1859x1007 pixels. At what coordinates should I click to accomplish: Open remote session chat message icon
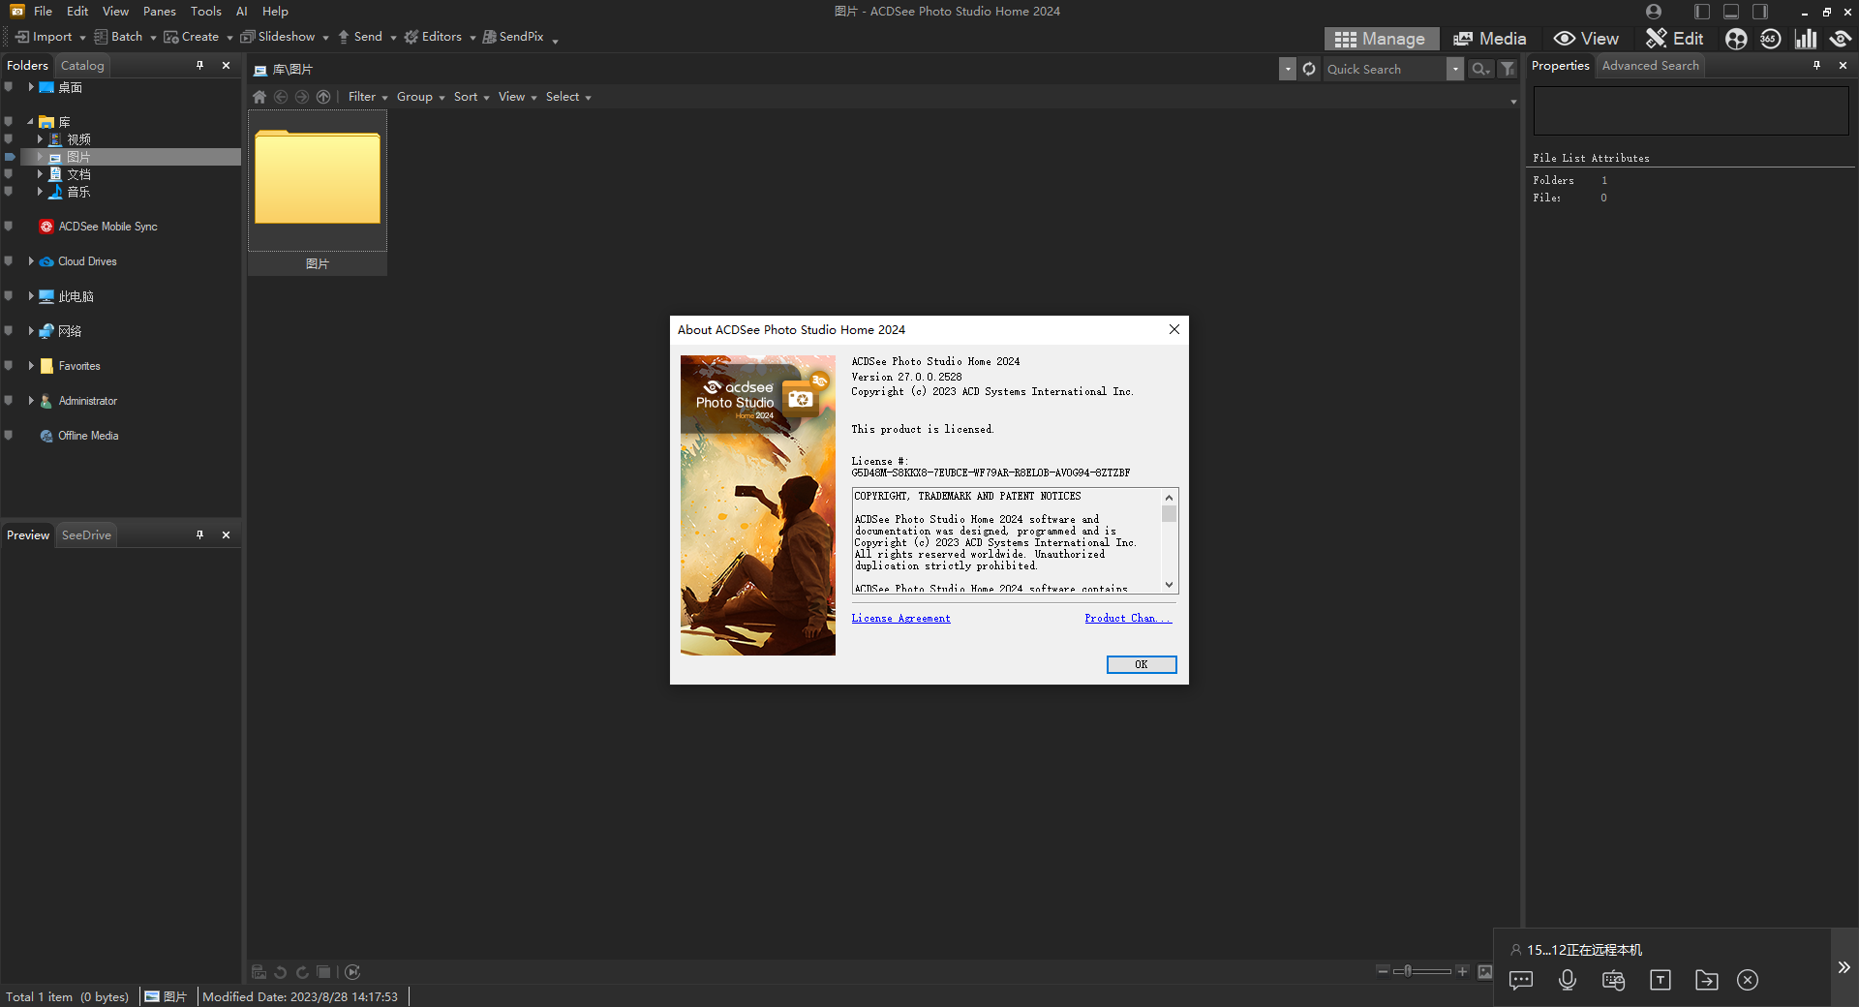(x=1521, y=980)
